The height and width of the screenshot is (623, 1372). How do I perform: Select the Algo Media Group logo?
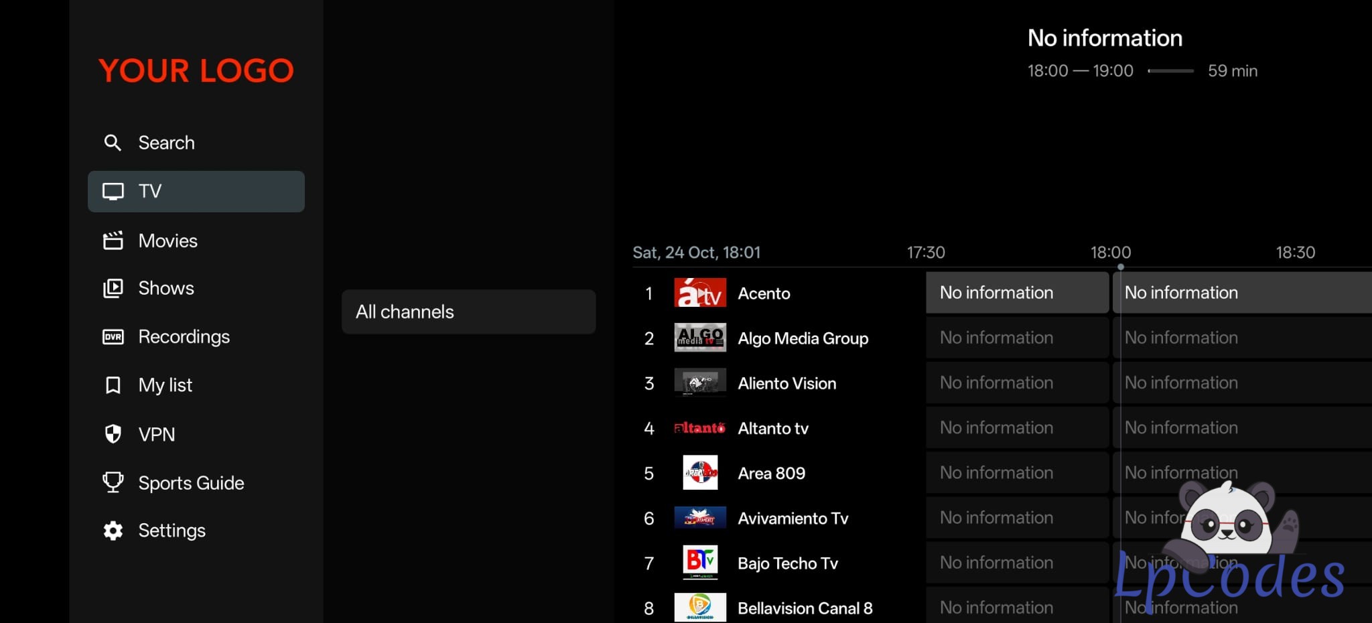[700, 338]
